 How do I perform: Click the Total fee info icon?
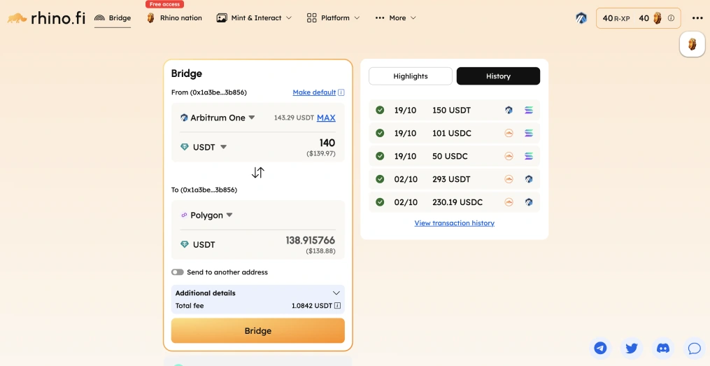[x=337, y=306]
